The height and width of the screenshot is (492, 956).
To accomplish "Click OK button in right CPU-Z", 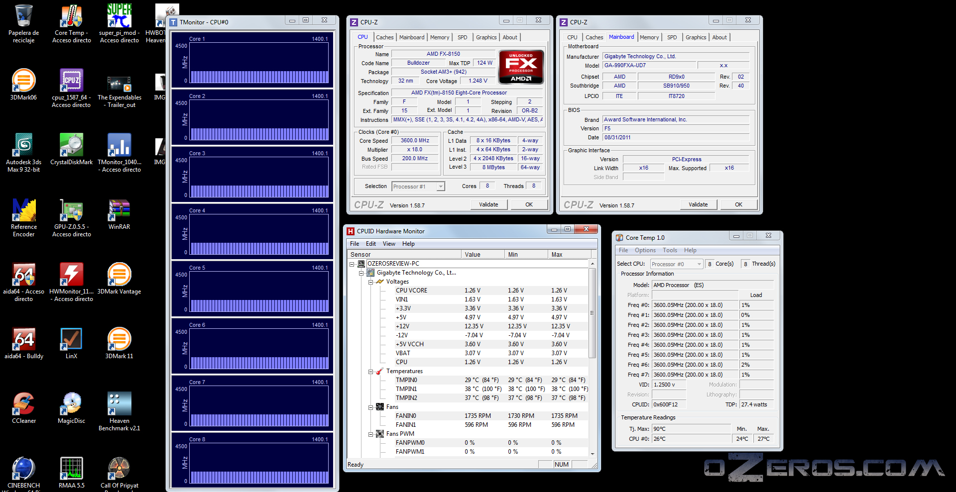I will tap(738, 204).
